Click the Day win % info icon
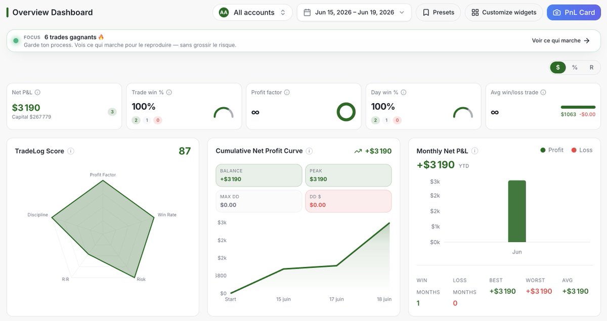 coord(403,93)
